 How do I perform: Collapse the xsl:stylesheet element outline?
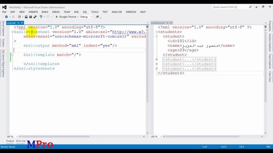pyautogui.click(x=12, y=32)
